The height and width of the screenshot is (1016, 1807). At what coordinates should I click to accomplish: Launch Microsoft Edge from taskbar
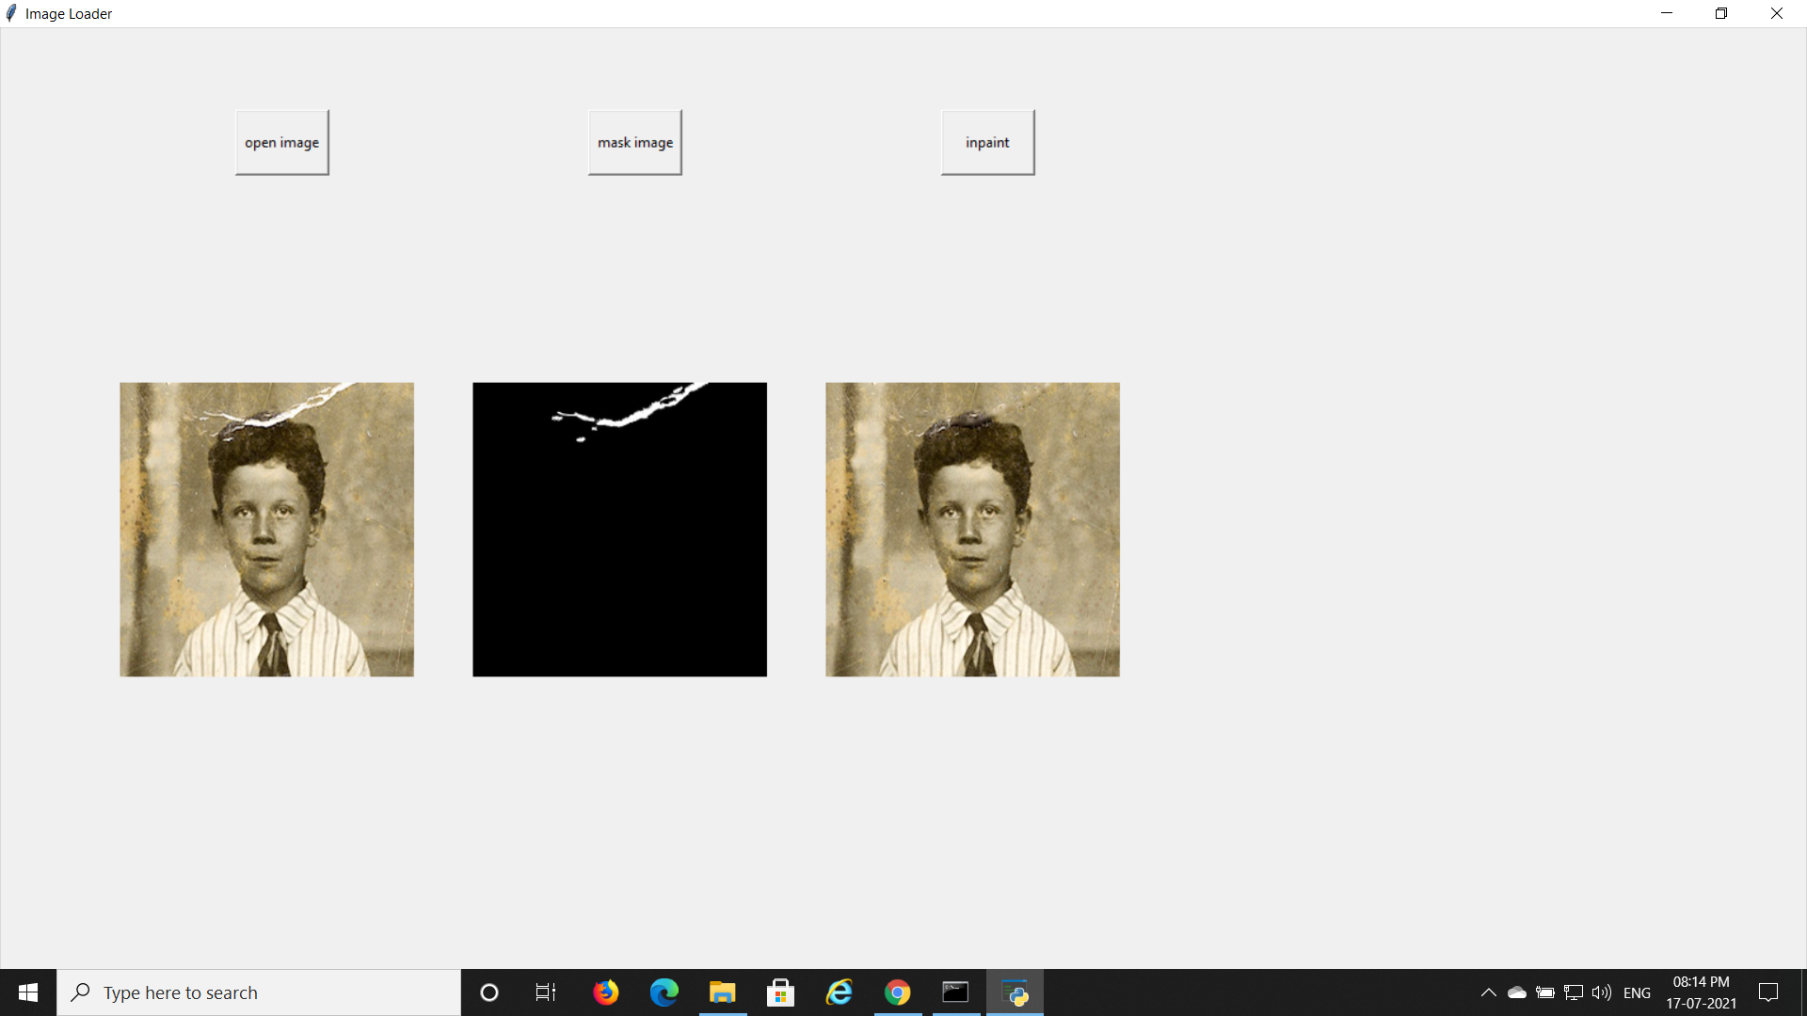point(664,992)
